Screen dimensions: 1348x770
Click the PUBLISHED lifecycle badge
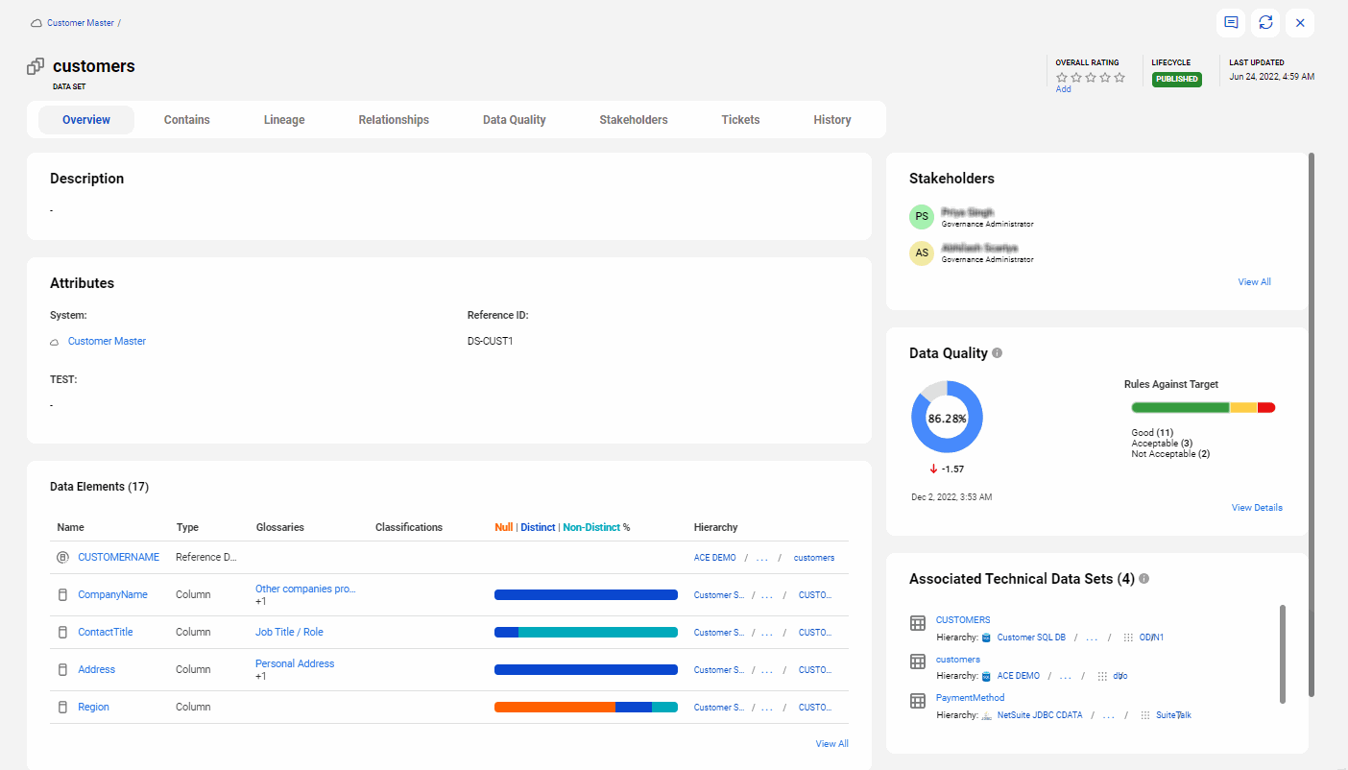[x=1177, y=79]
